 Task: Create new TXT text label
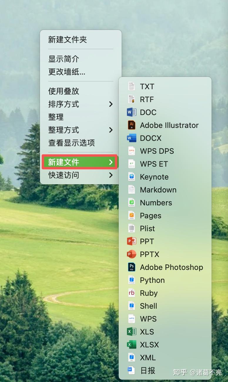[x=147, y=87]
